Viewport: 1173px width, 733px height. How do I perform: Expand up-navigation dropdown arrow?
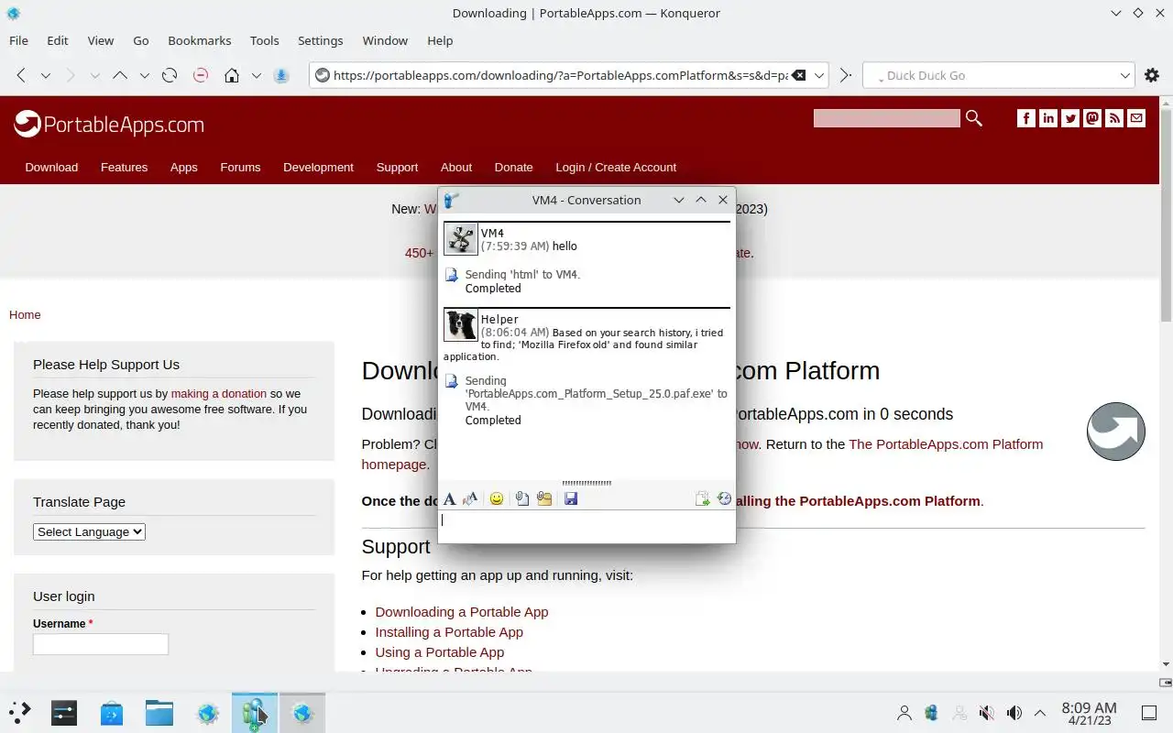144,76
